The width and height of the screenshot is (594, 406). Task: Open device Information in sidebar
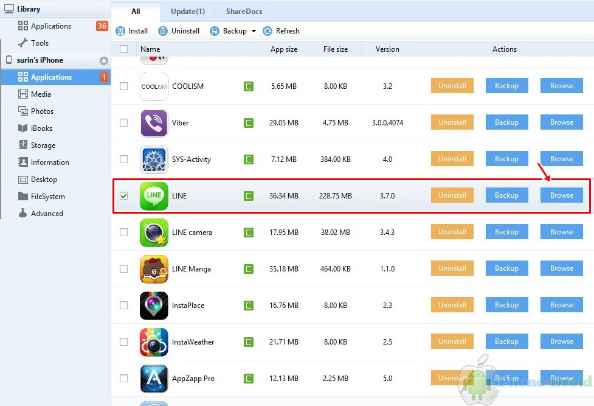55,163
